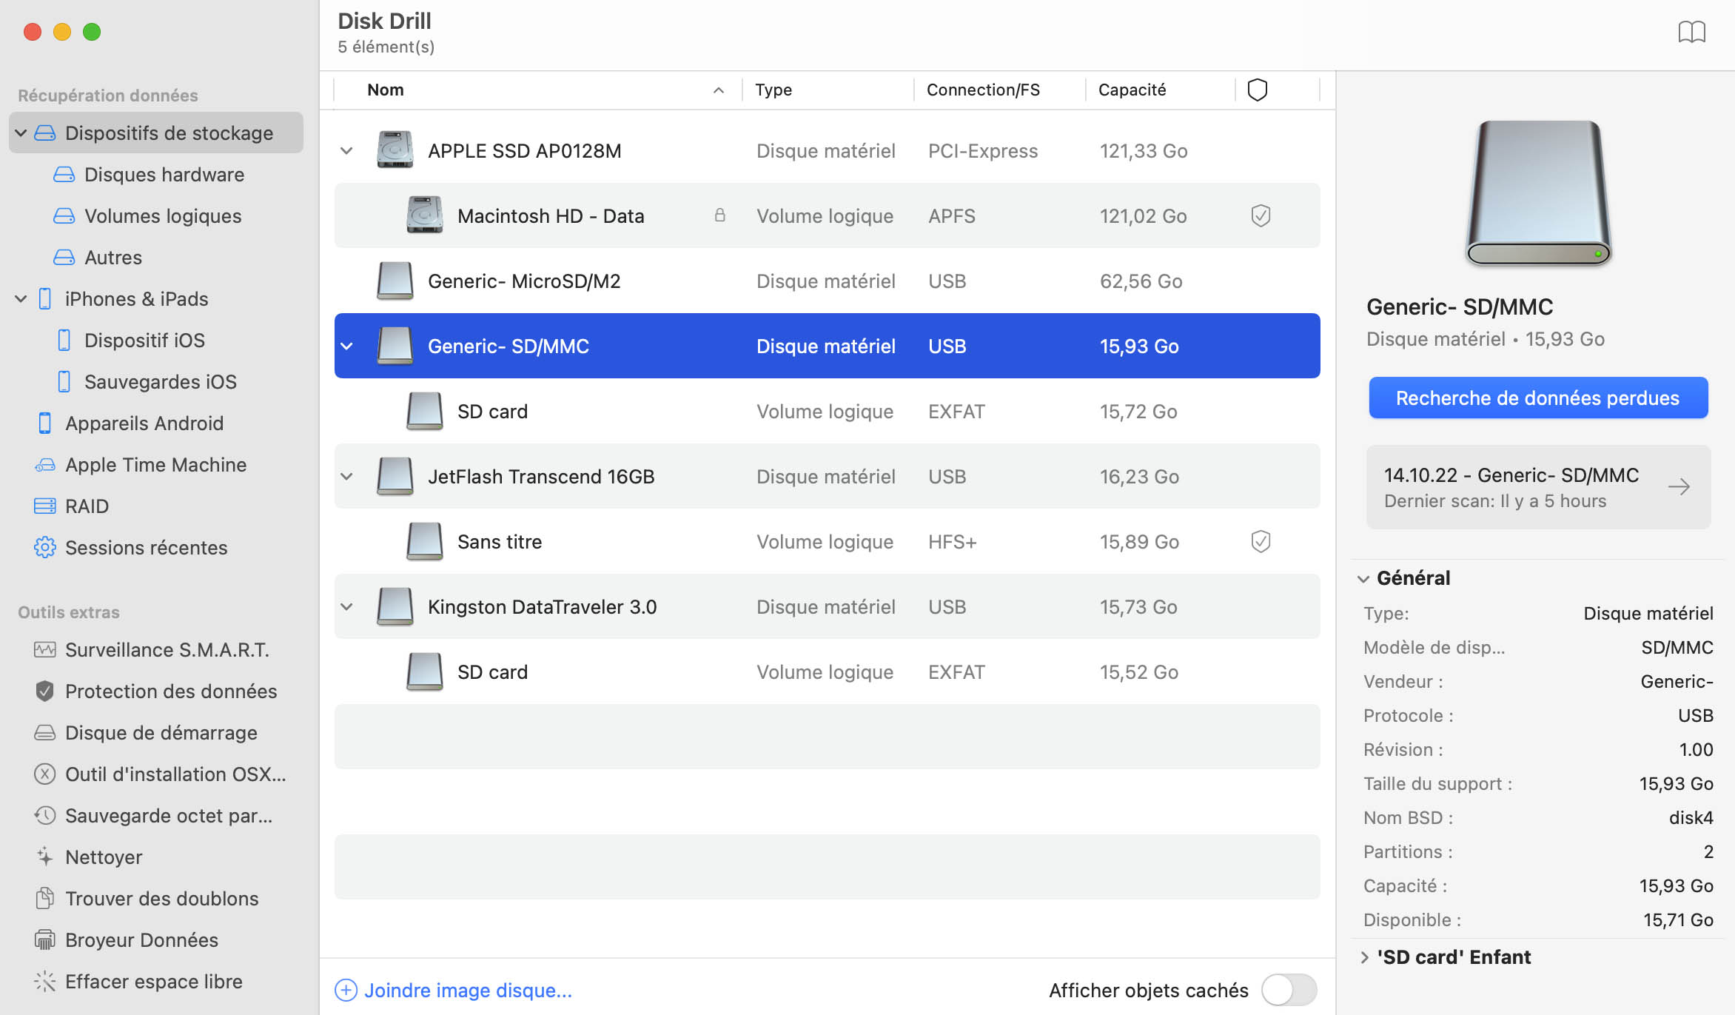Open Broyeur Données shredder tool
The image size is (1735, 1015).
(141, 940)
